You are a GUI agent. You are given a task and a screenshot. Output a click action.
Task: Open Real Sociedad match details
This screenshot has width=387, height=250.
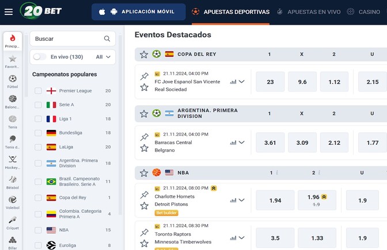[x=170, y=90]
